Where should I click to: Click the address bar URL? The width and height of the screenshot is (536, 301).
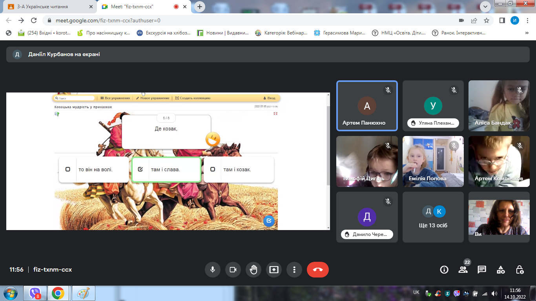[x=108, y=20]
